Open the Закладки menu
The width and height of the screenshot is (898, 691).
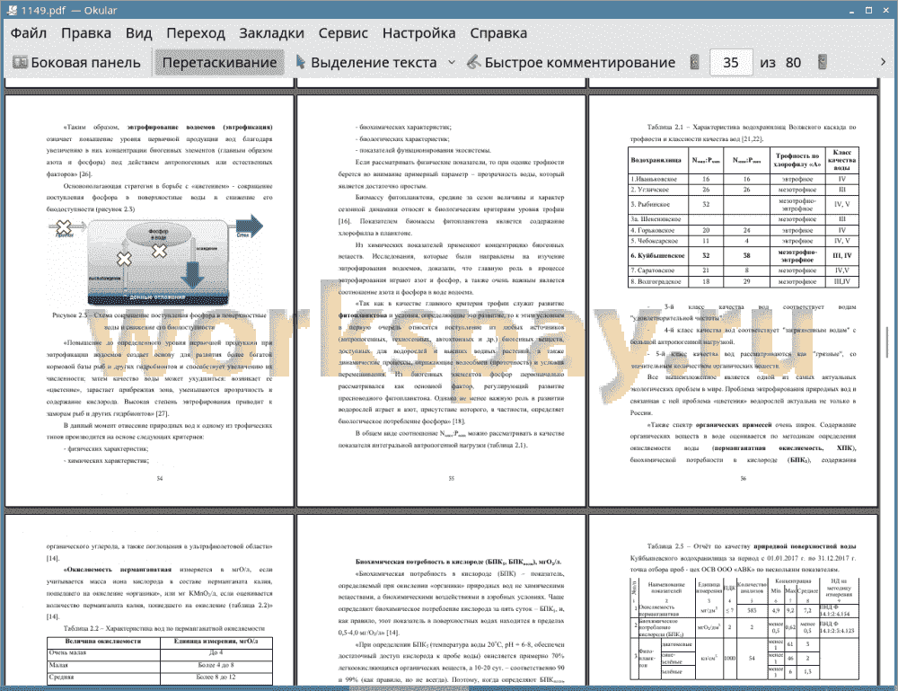[271, 33]
